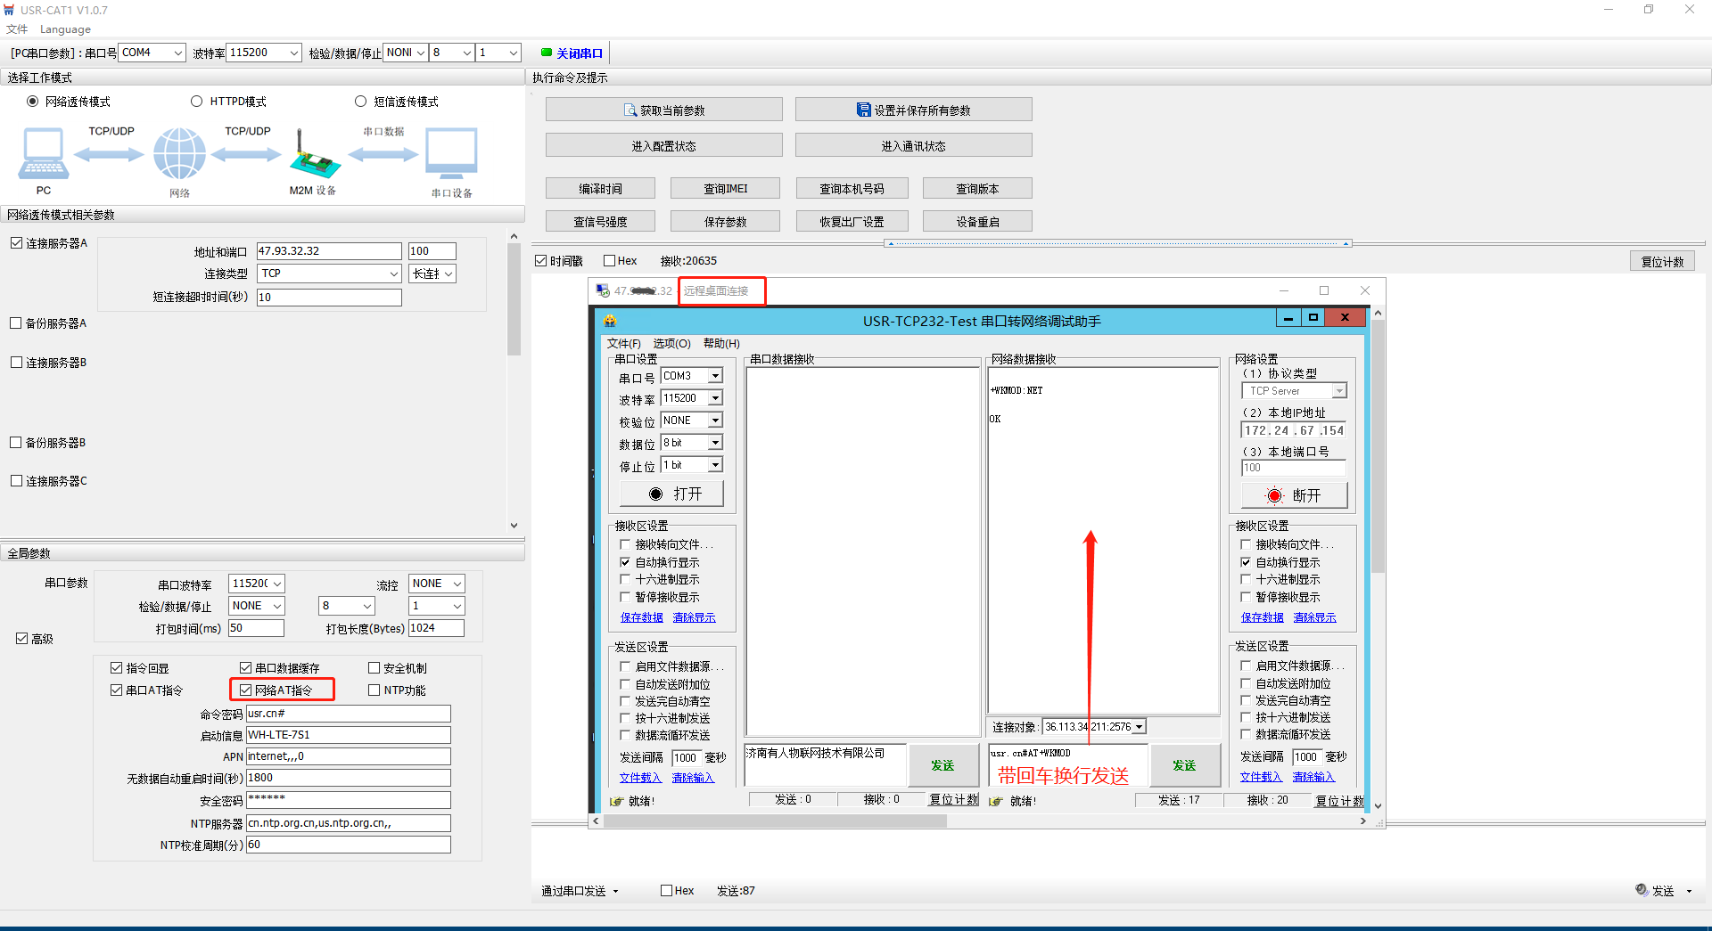Open 选项(O) menu in test tool

(x=671, y=343)
